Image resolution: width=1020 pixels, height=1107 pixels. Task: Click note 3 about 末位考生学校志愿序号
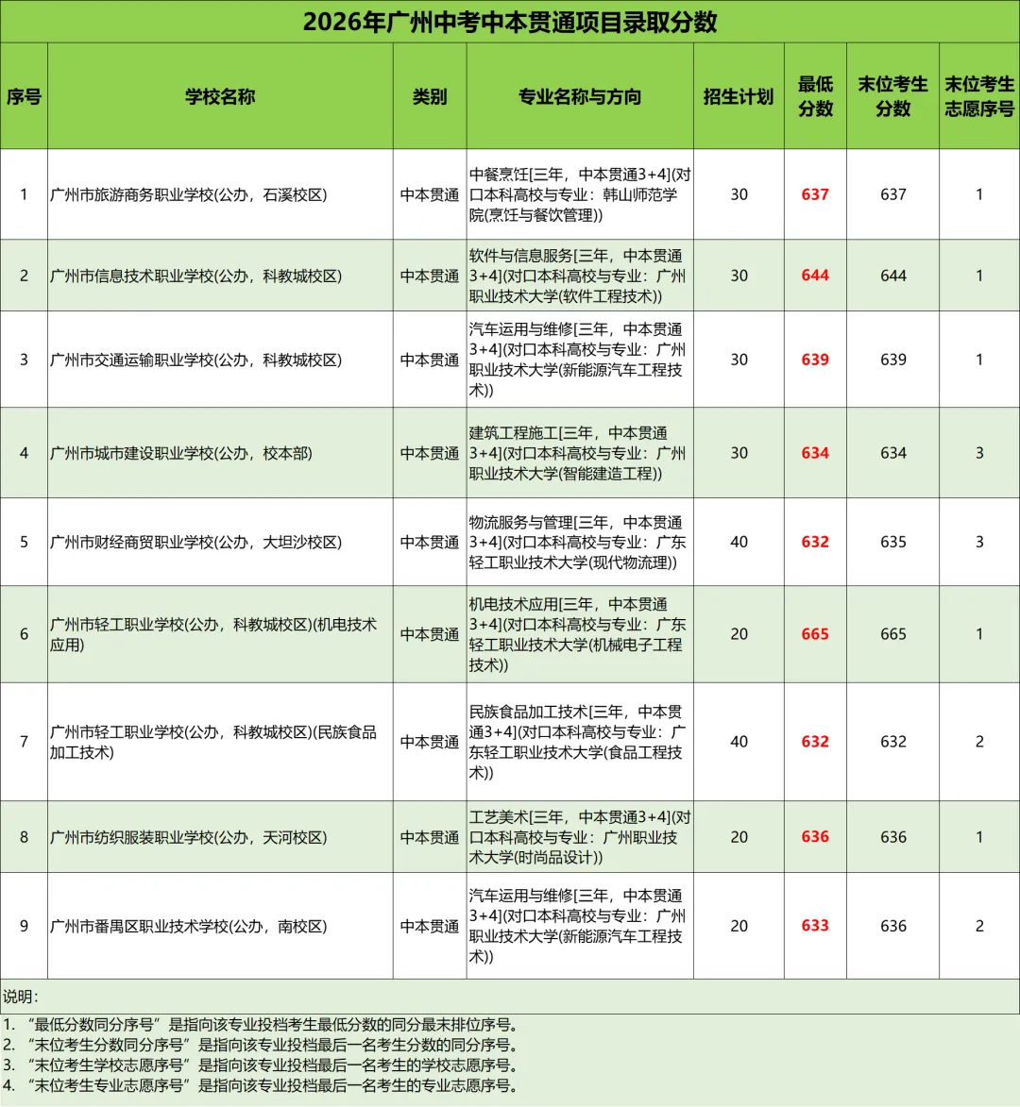262,1065
